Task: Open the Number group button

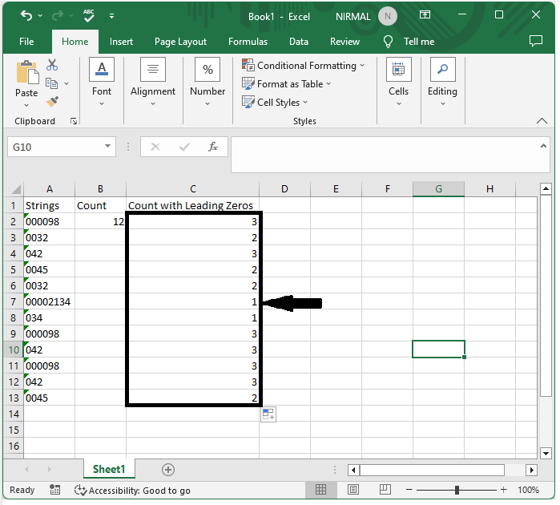Action: [x=207, y=83]
